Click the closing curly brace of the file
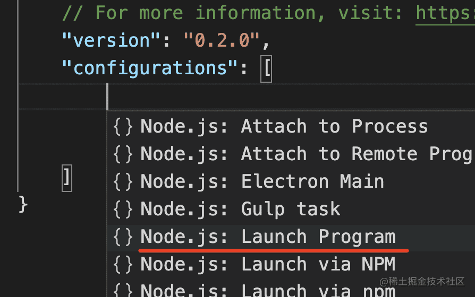The height and width of the screenshot is (297, 475). coord(23,204)
